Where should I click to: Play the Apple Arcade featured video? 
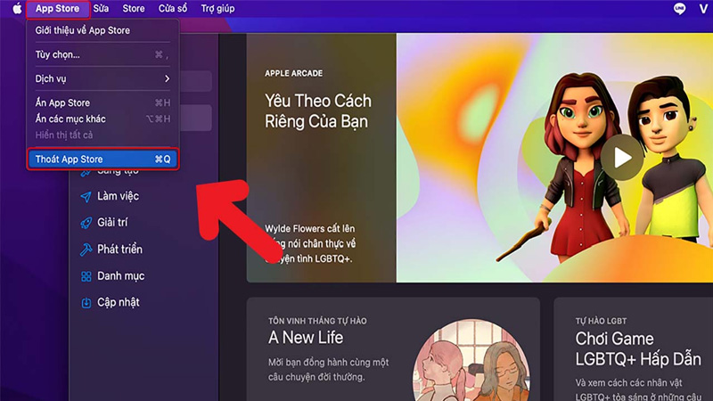point(622,158)
